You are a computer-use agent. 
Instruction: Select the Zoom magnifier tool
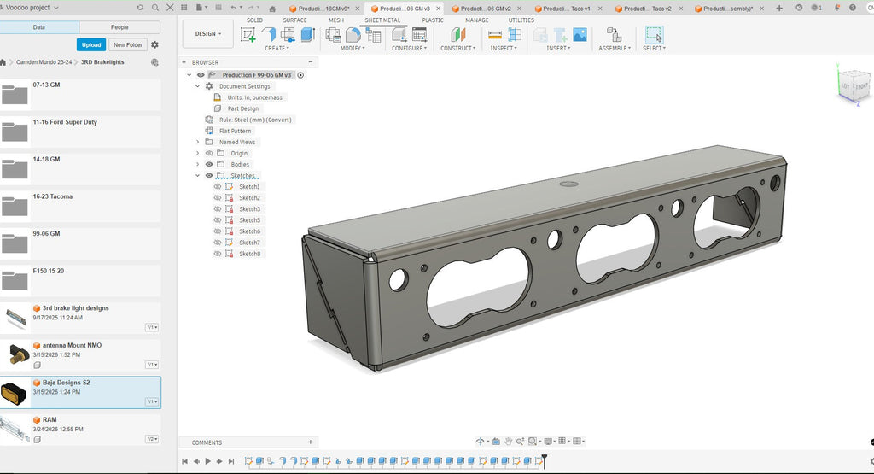(520, 441)
